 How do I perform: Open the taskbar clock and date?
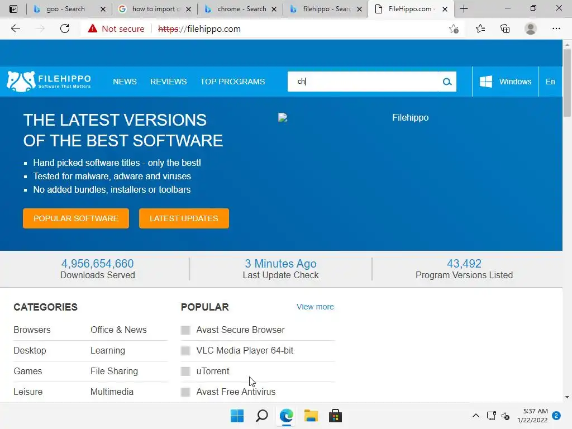(x=532, y=416)
